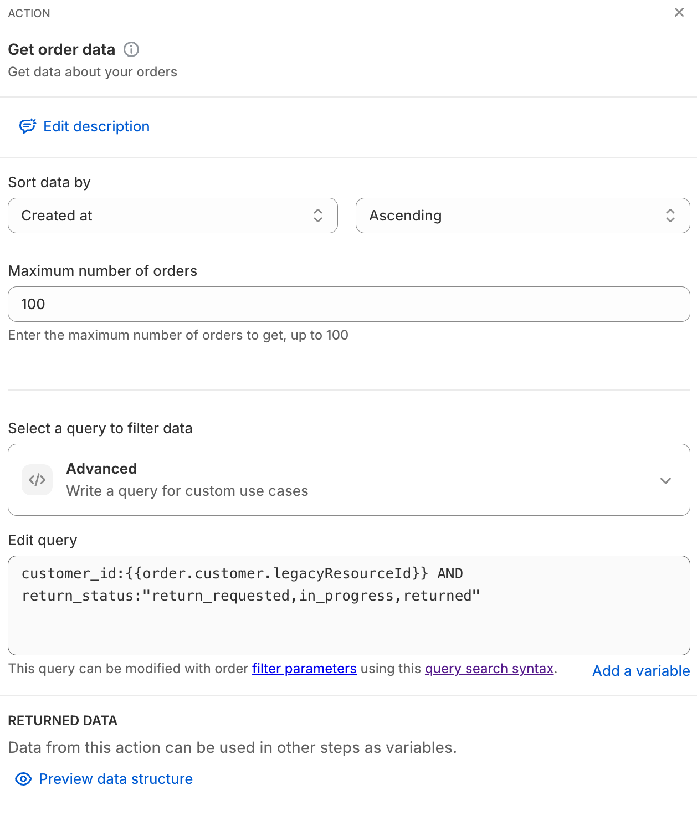
Task: Open Preview data structure
Action: (116, 779)
